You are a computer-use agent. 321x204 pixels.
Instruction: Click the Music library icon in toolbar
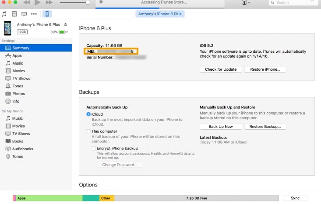click(x=4, y=14)
